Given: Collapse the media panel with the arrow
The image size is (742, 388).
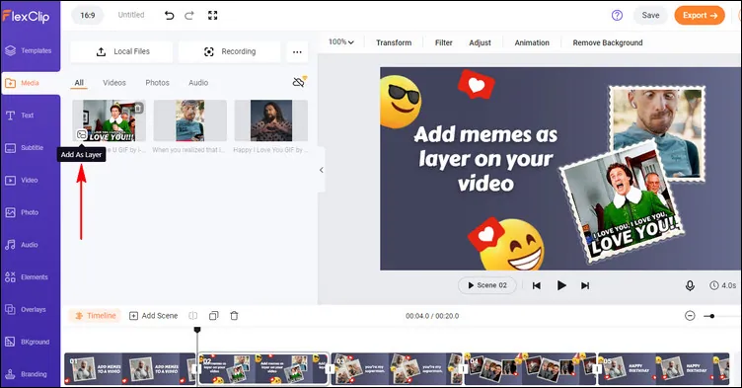Looking at the screenshot, I should tap(322, 170).
